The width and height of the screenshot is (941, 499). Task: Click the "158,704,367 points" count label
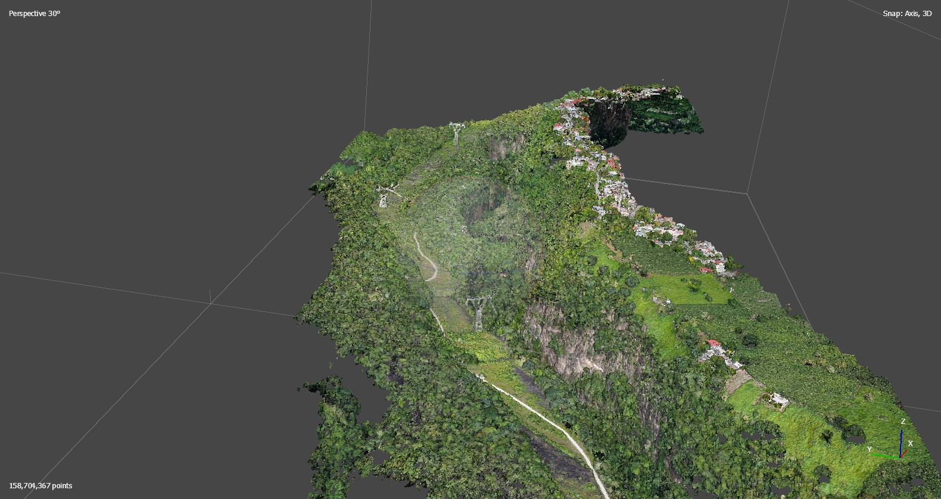coord(40,486)
